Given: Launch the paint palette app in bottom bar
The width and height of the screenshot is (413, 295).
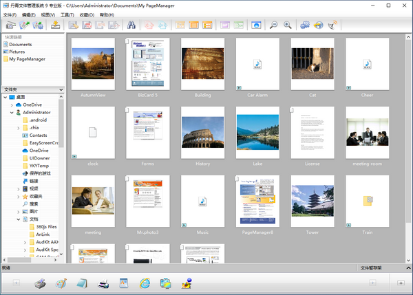Looking at the screenshot, I should [61, 283].
